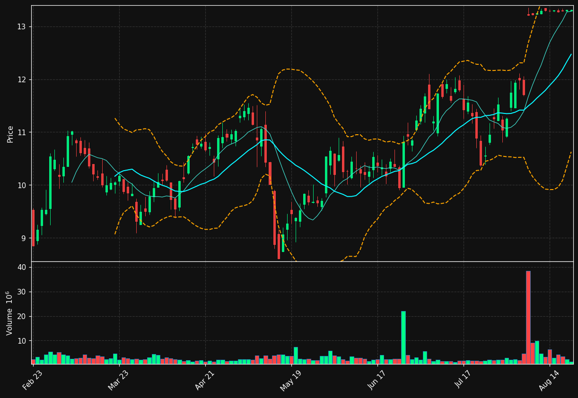Click the 10 volume axis label
Viewport: 578px width, 398px height.
pyautogui.click(x=22, y=341)
